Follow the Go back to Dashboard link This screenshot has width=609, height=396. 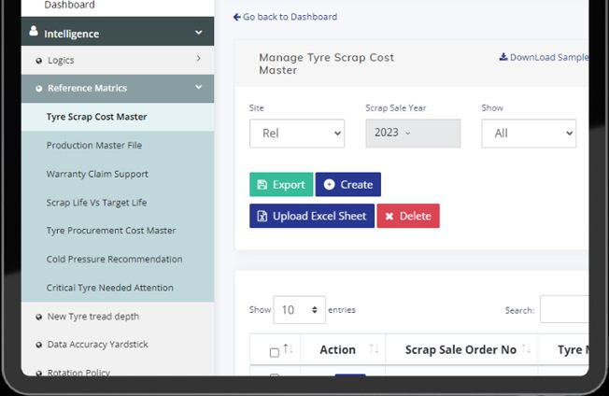[285, 17]
